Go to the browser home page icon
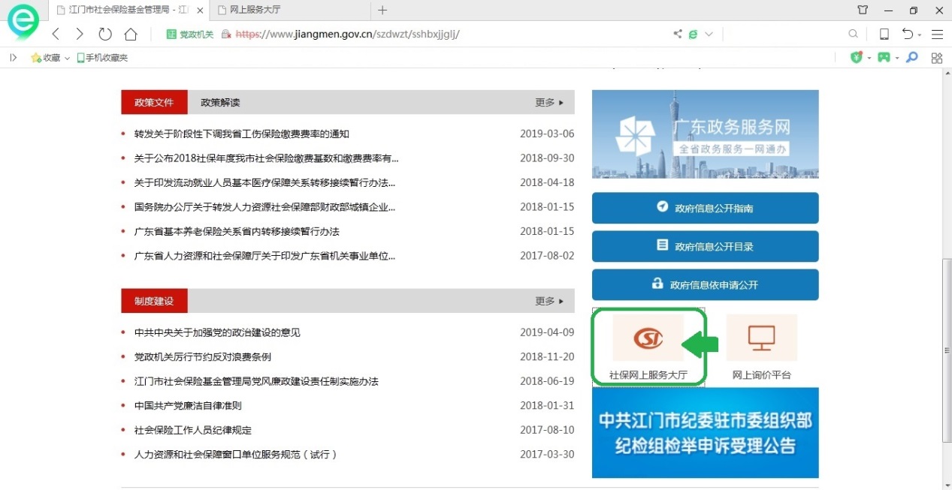 (x=131, y=34)
